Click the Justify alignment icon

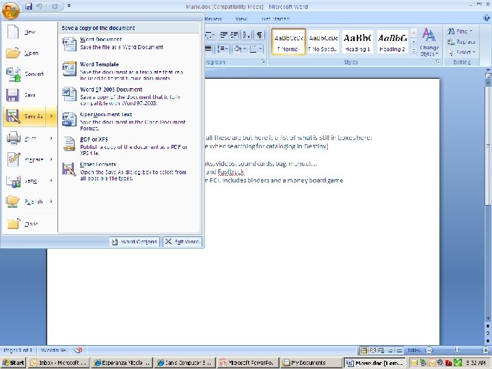click(x=208, y=49)
